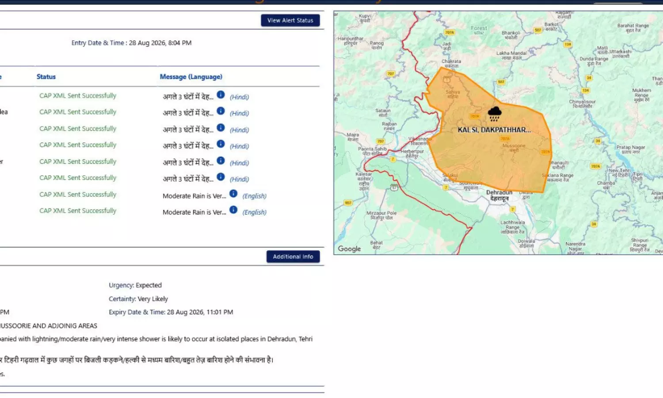Click the New Tehri label on the map
Screen dimensions: 663x398
coord(620,172)
